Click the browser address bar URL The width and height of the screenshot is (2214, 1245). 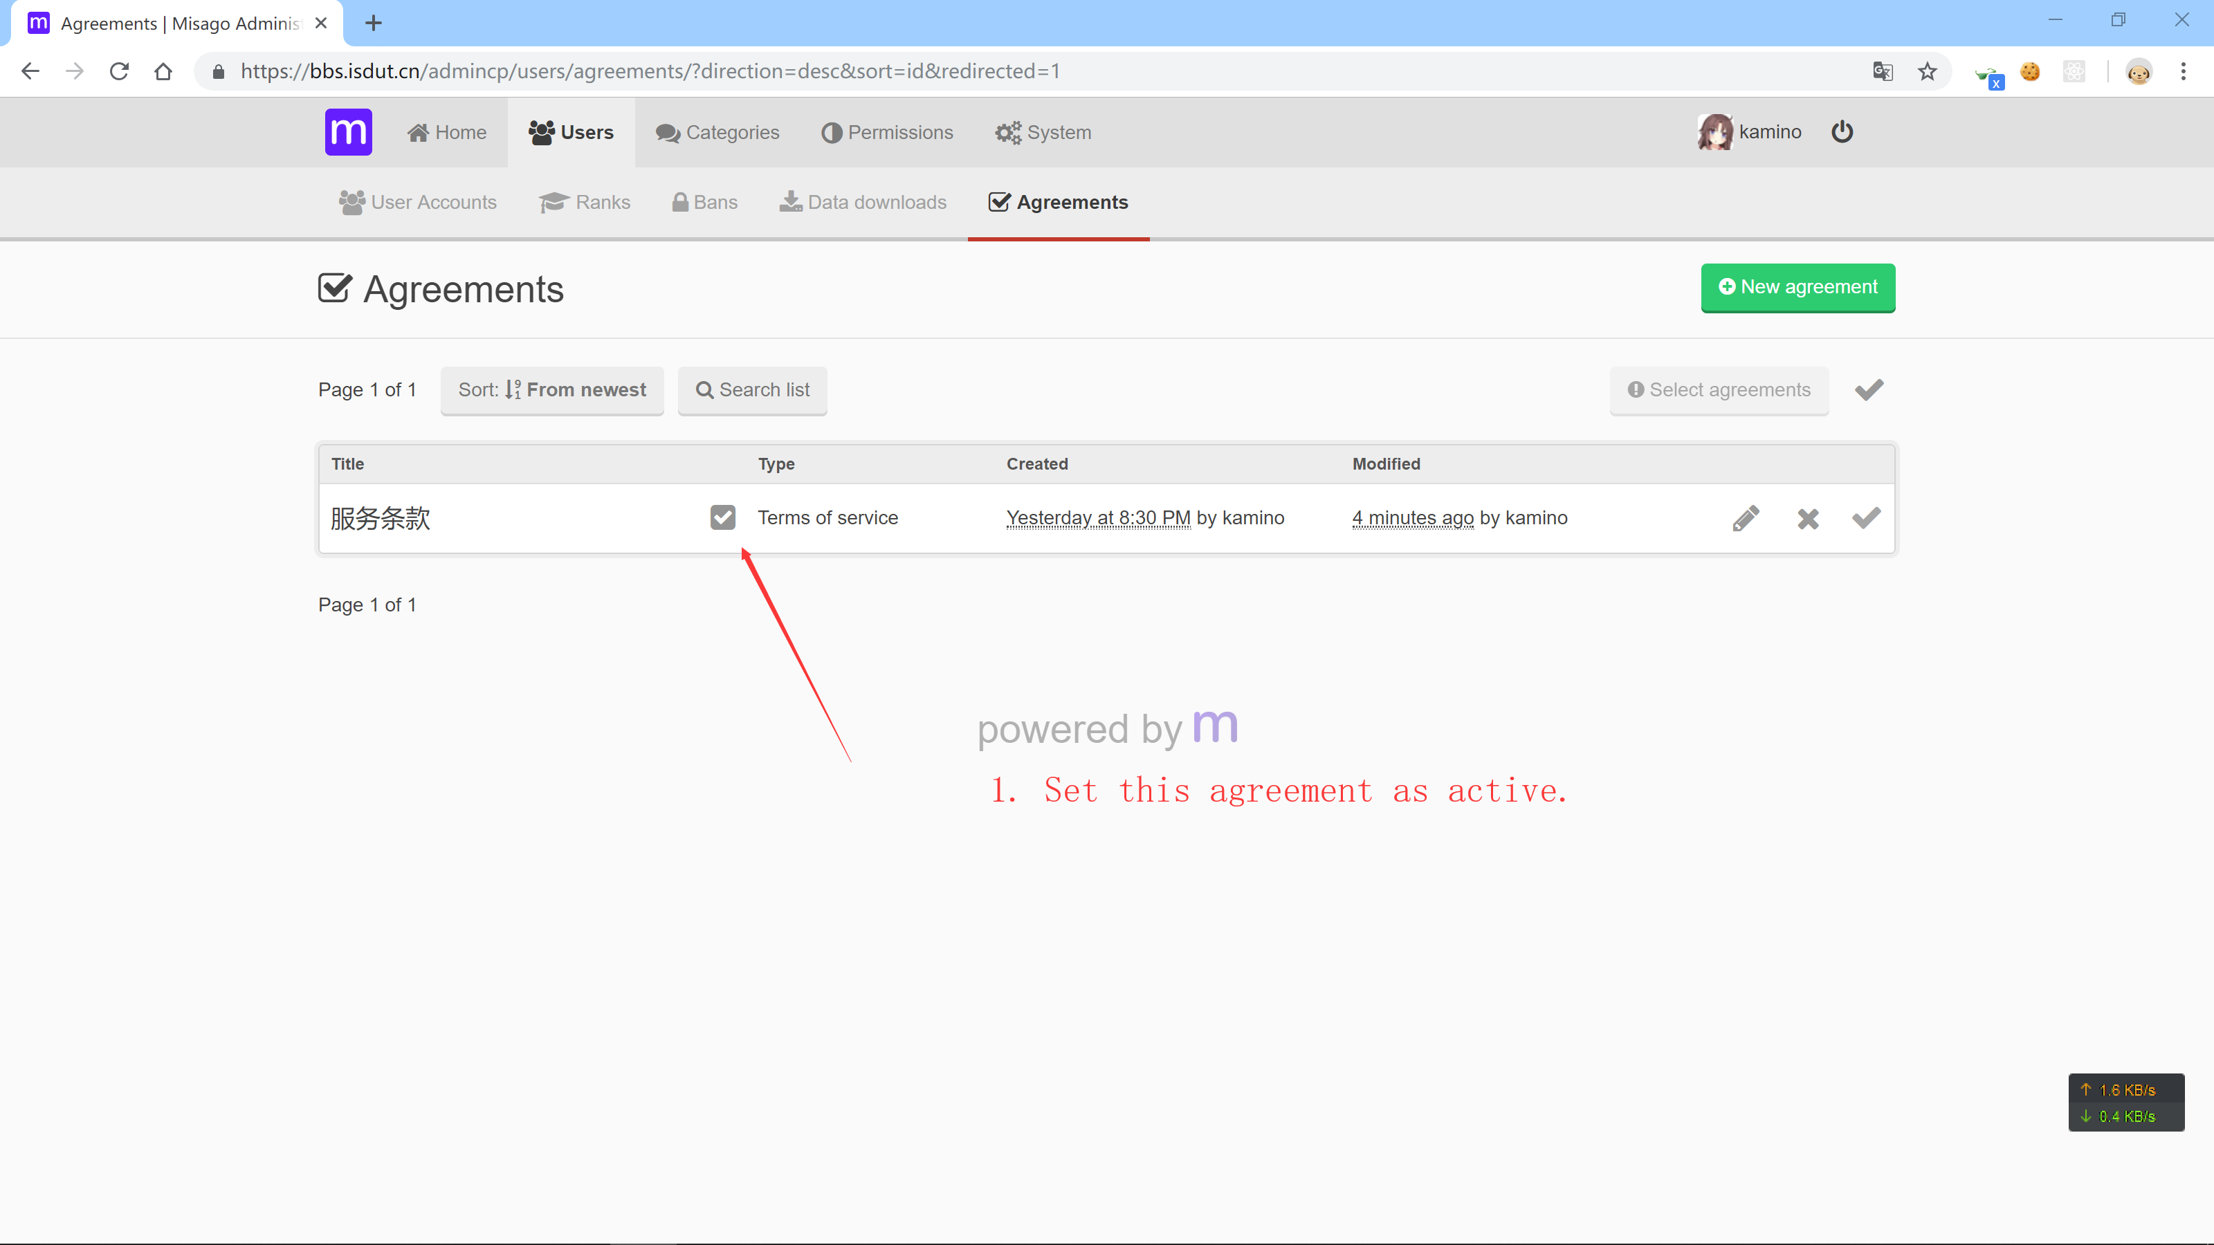click(x=650, y=71)
